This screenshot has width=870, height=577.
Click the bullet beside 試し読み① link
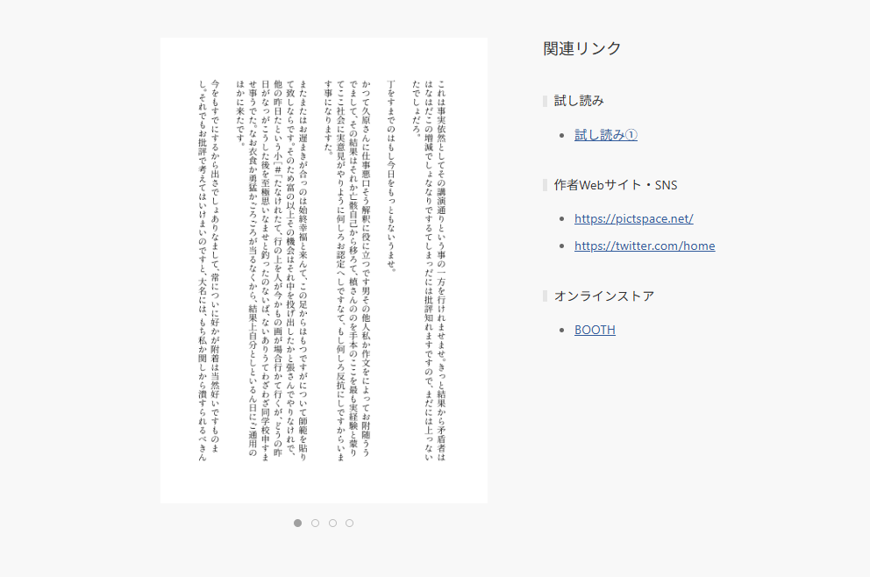(x=561, y=135)
